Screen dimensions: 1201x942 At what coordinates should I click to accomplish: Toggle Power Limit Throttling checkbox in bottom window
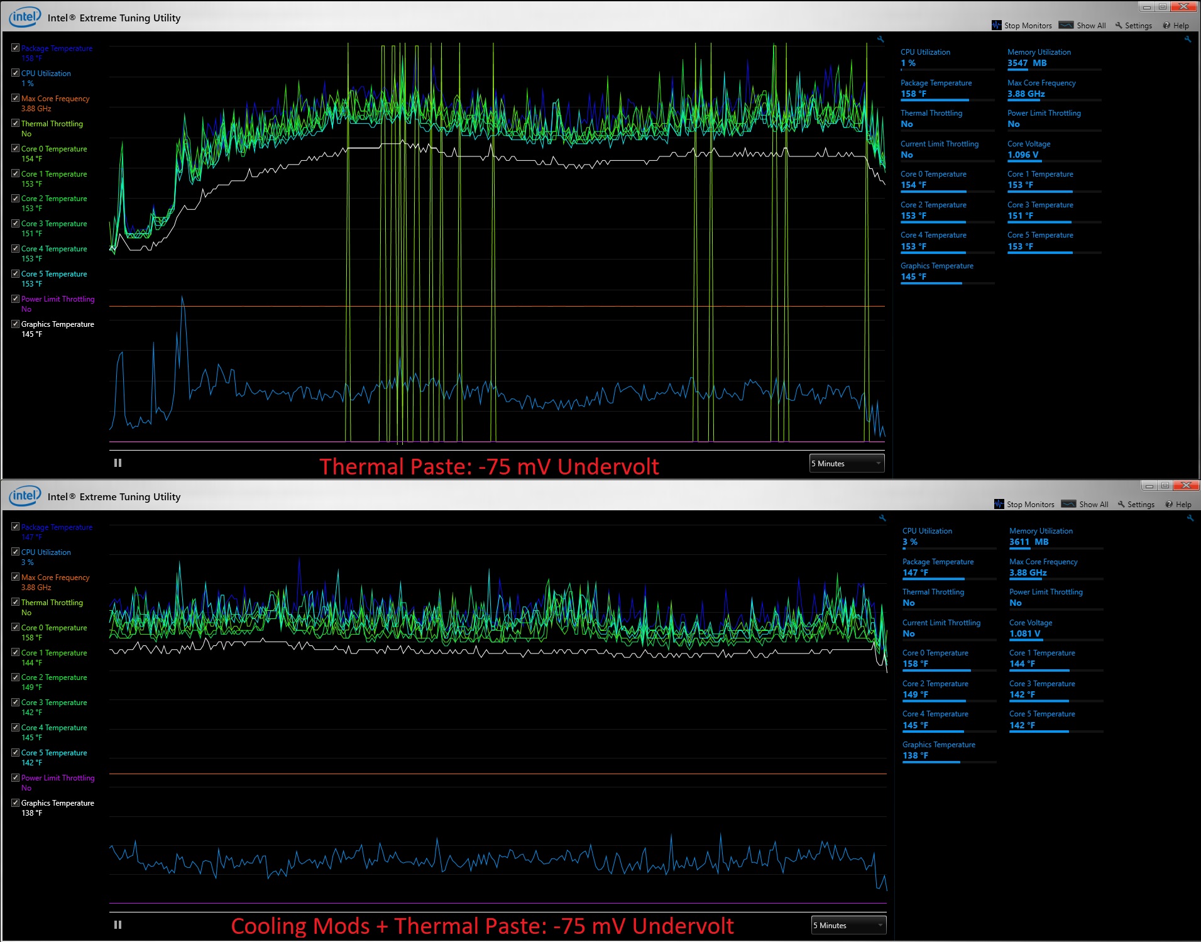[x=15, y=777]
